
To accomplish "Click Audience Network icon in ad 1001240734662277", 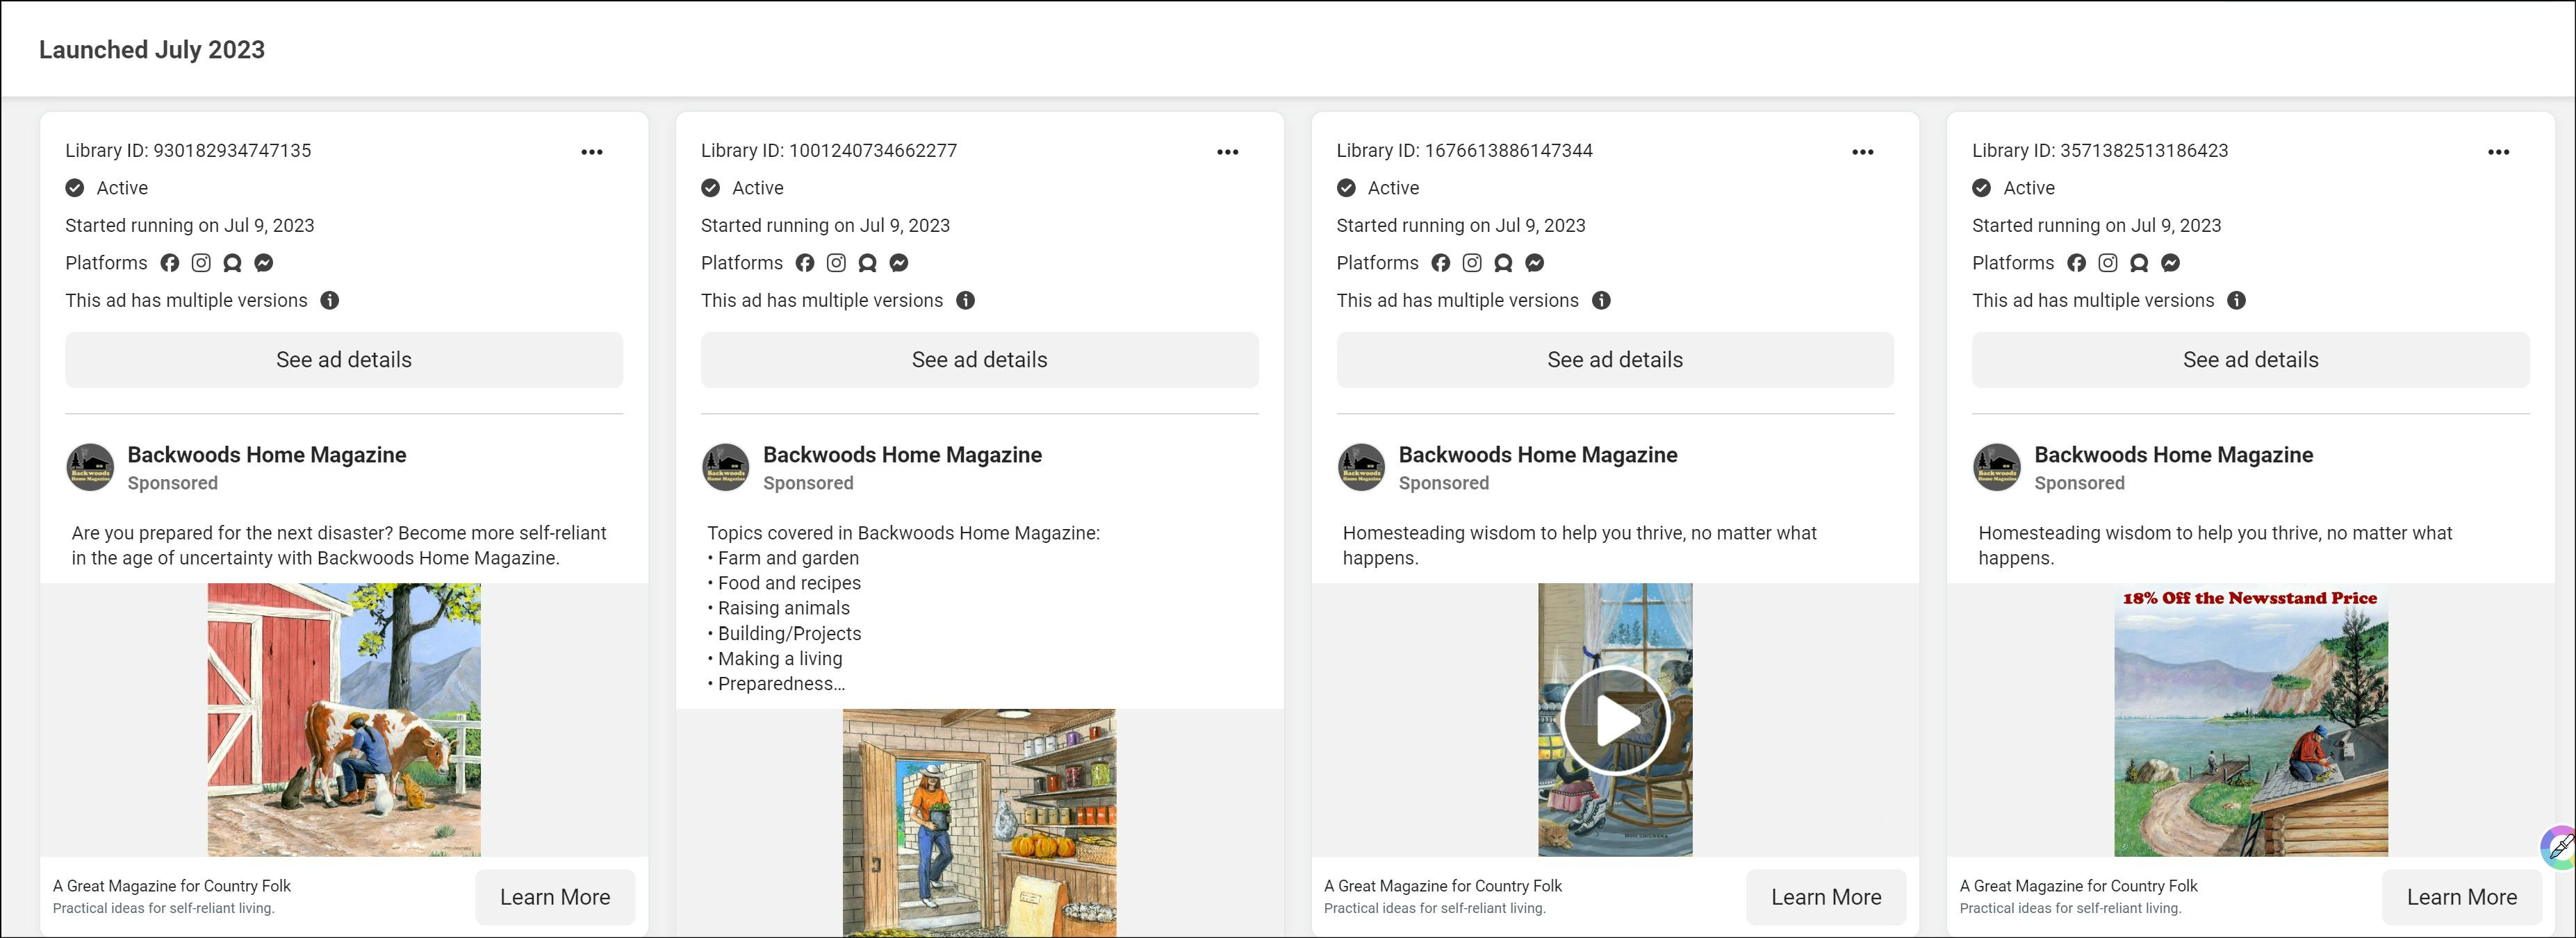I will [868, 262].
